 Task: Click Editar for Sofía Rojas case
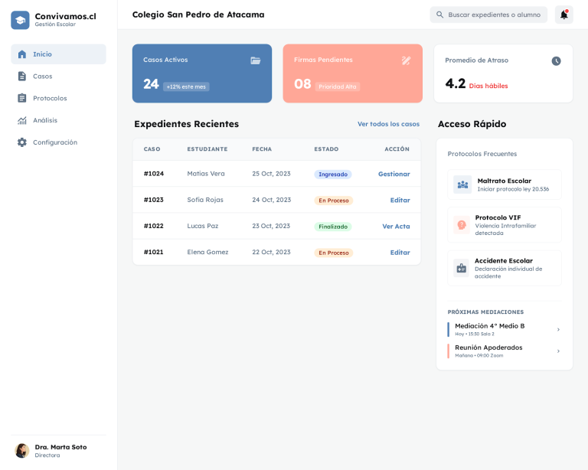[x=400, y=200]
